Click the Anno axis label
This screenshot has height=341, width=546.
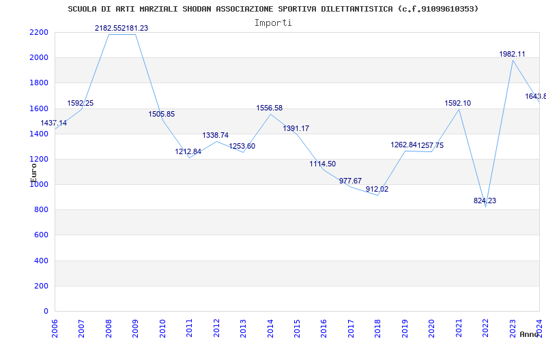click(x=530, y=334)
